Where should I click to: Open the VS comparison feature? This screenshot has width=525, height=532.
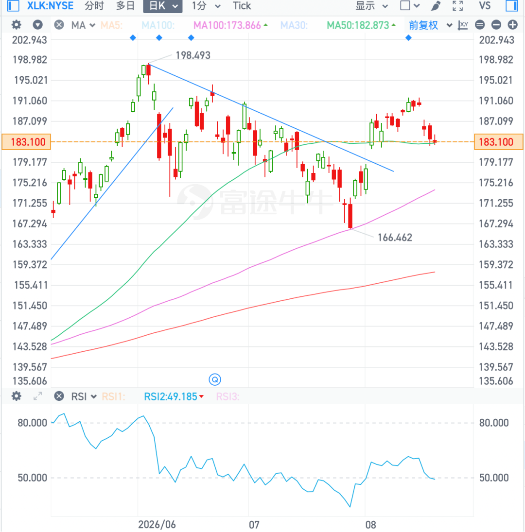485,6
